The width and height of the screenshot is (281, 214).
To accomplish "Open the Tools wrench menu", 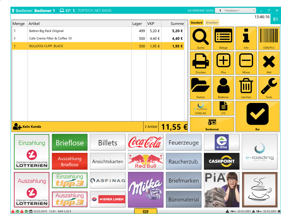I will [x=269, y=88].
